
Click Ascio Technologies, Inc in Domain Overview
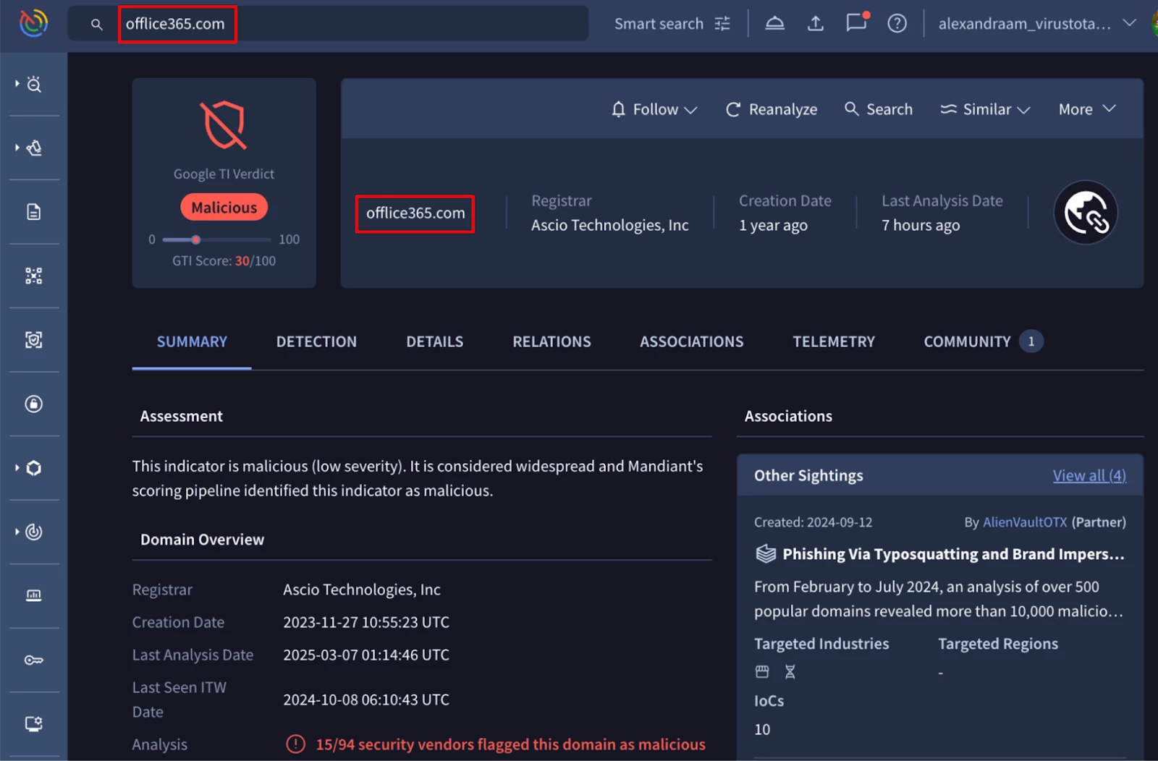362,590
